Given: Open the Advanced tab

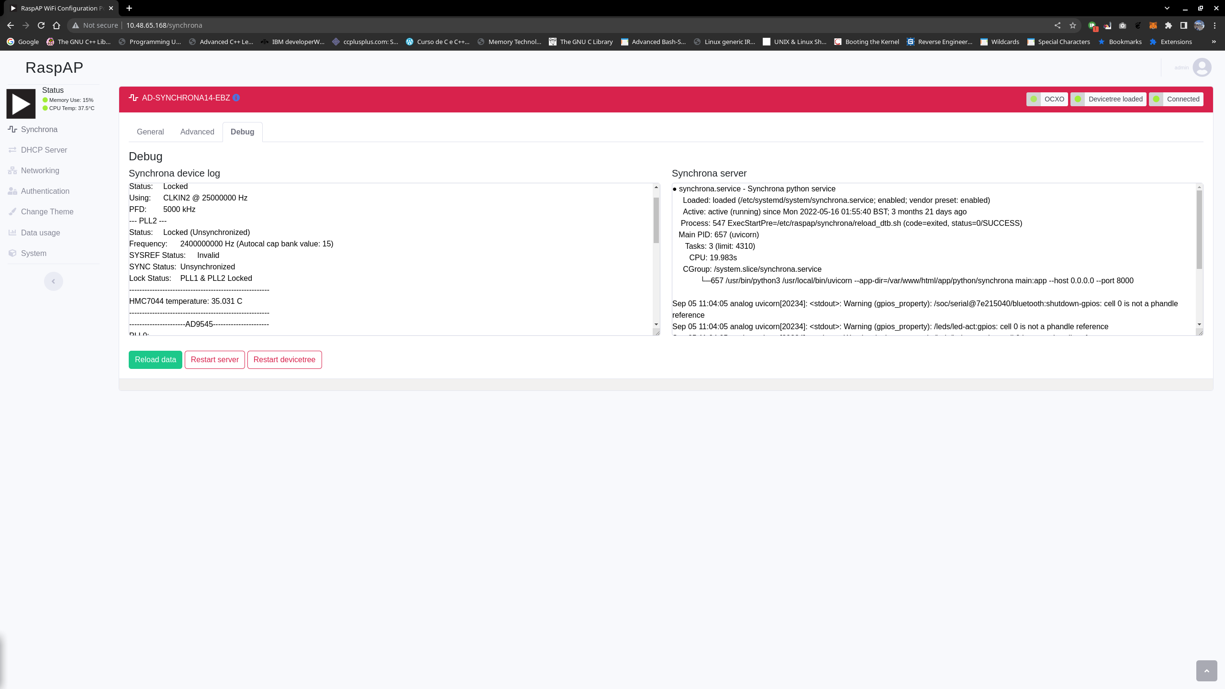Looking at the screenshot, I should click(x=197, y=132).
